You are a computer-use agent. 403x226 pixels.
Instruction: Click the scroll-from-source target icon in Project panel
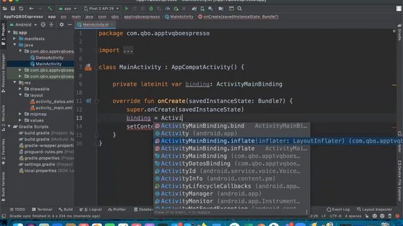pyautogui.click(x=43, y=24)
